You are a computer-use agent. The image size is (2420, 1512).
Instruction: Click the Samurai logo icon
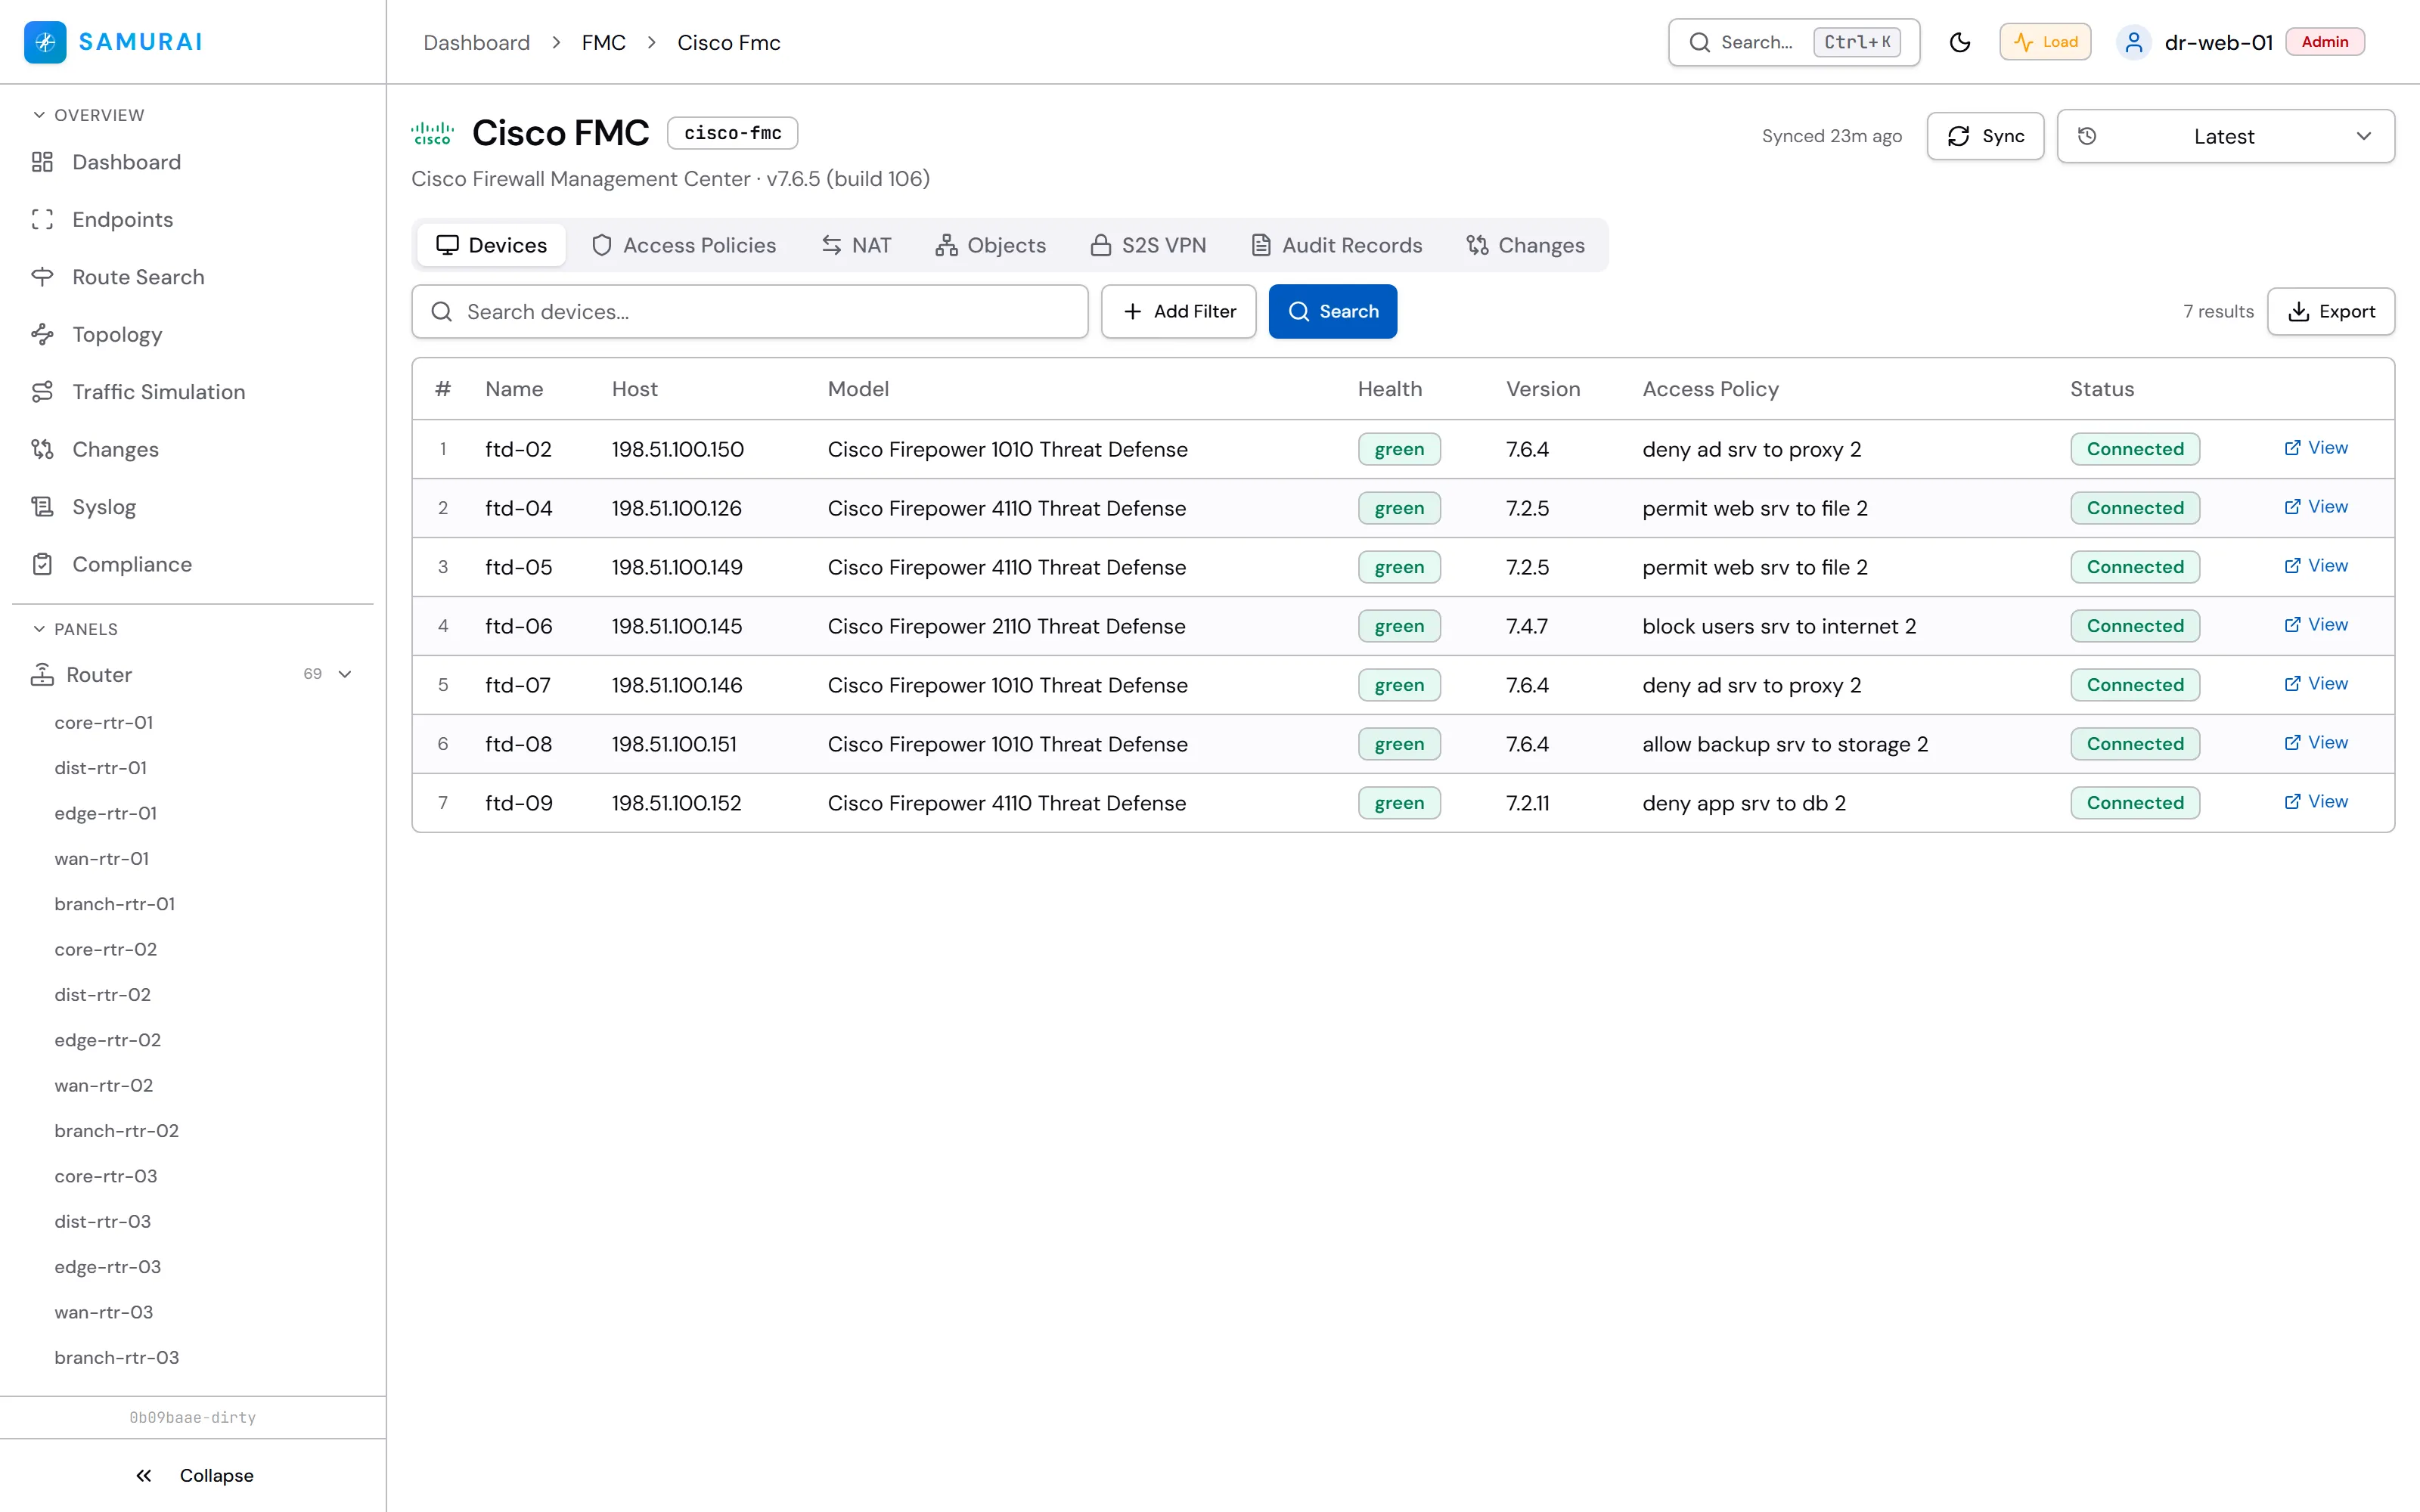click(x=45, y=42)
